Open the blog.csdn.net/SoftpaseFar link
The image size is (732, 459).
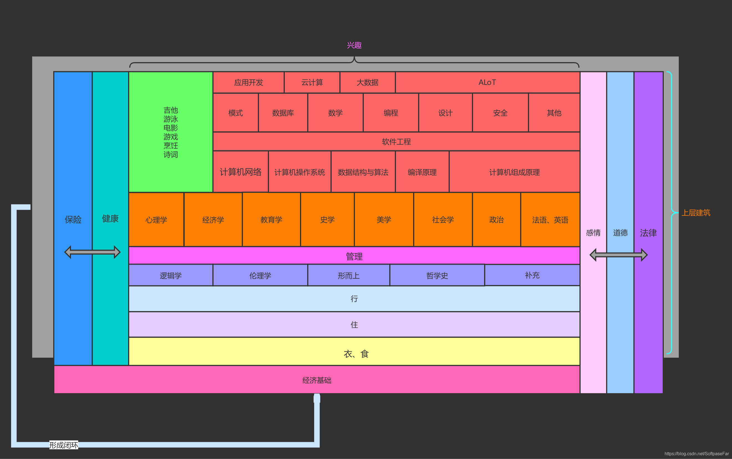697,453
